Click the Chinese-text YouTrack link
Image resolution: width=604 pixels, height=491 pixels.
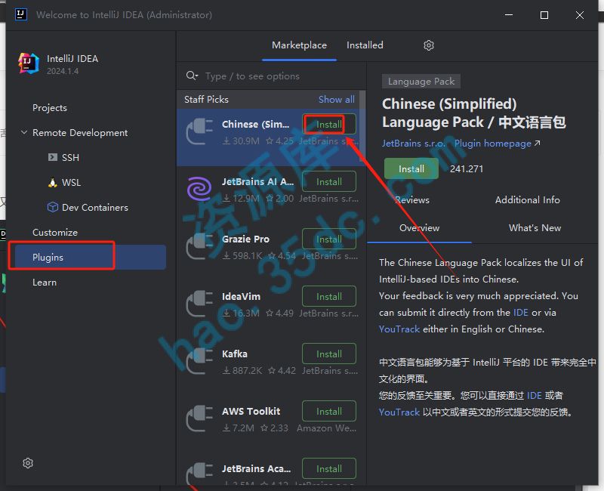click(399, 412)
